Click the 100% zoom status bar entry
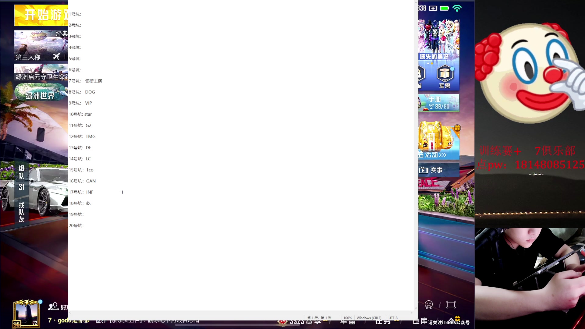Screen dimensions: 585x329 click(348, 318)
